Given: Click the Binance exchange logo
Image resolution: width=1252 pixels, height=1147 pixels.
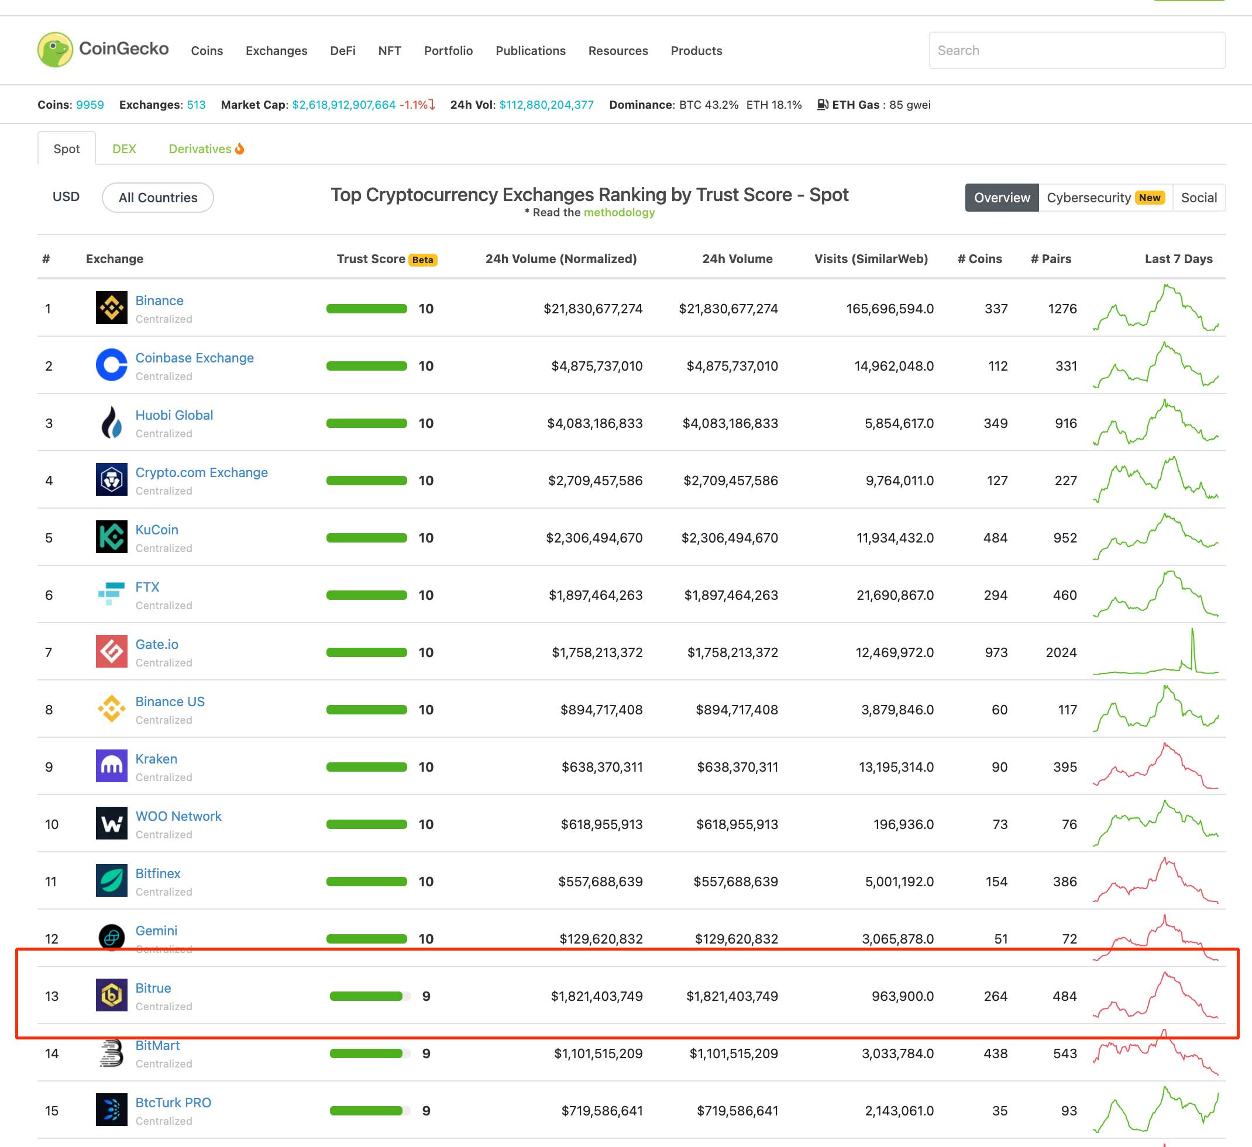Looking at the screenshot, I should 112,308.
